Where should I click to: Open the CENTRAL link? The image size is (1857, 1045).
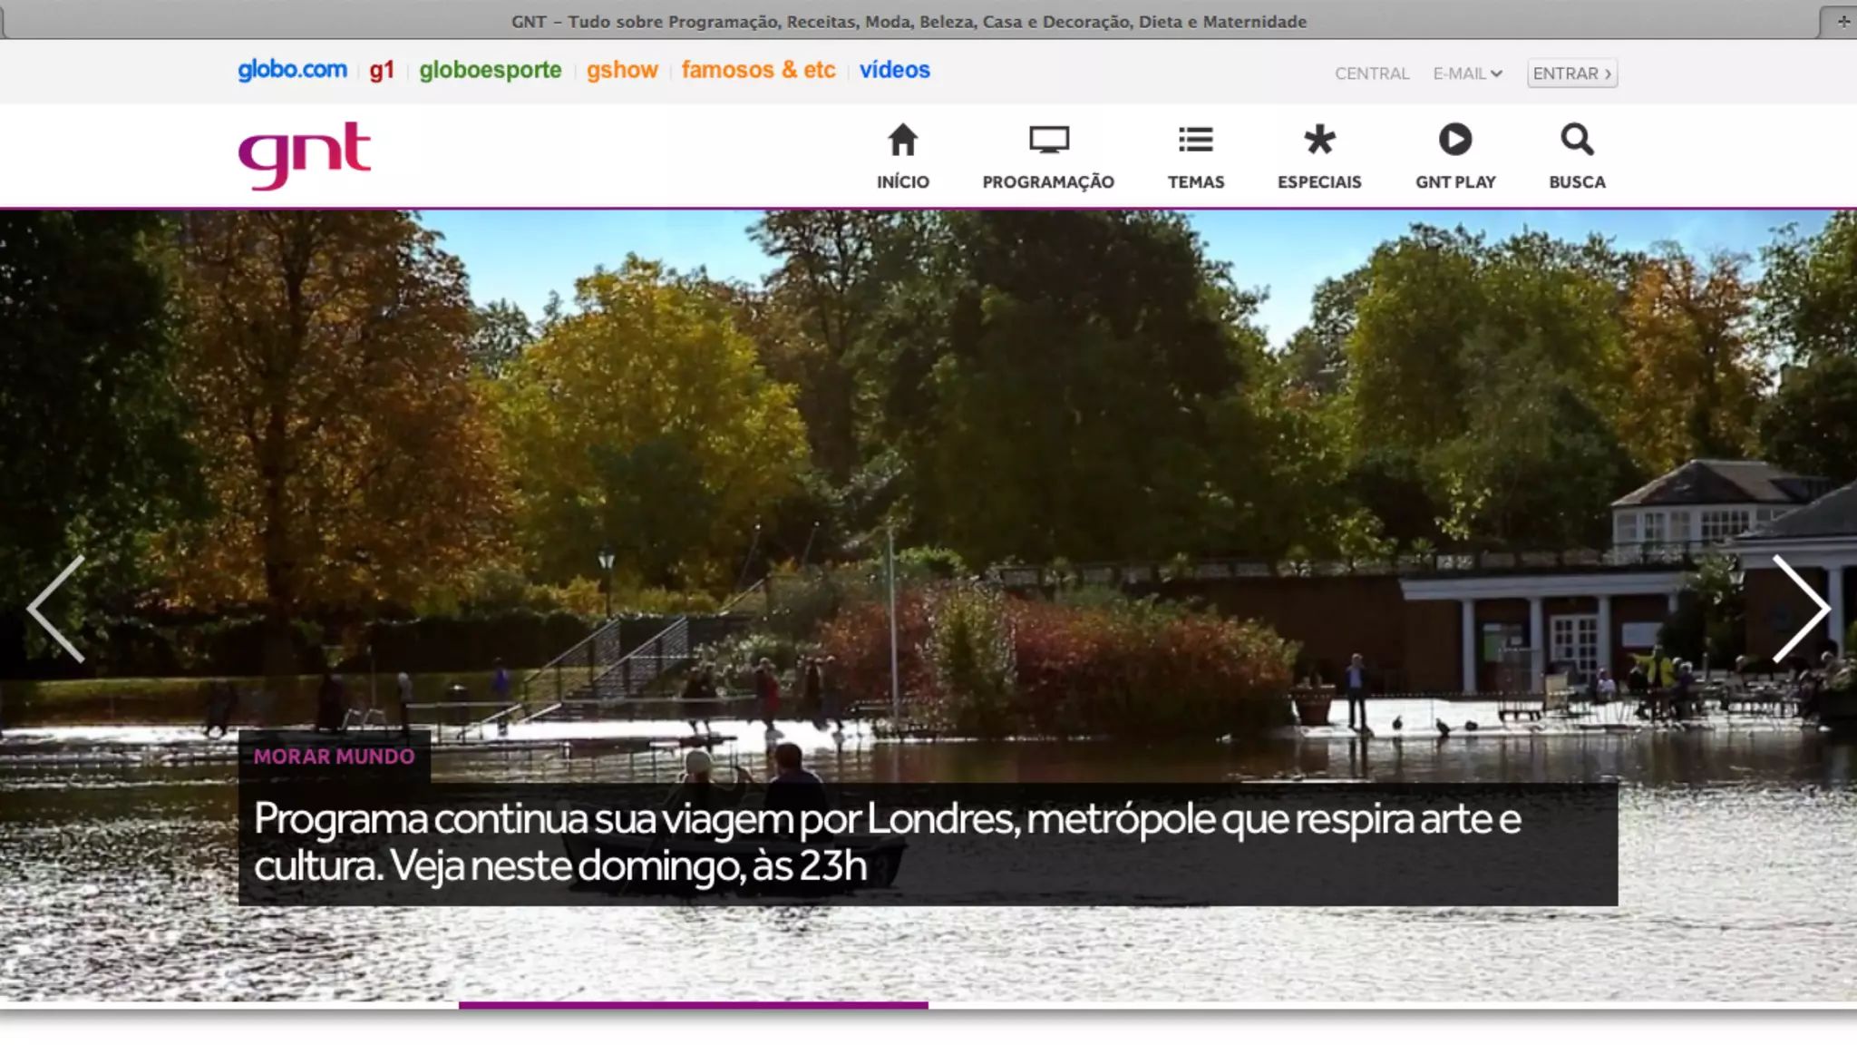[1371, 73]
